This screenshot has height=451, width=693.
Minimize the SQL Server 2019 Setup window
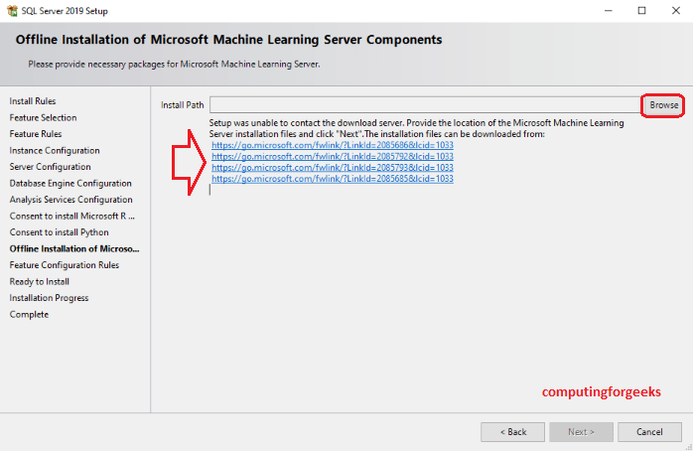coord(609,11)
